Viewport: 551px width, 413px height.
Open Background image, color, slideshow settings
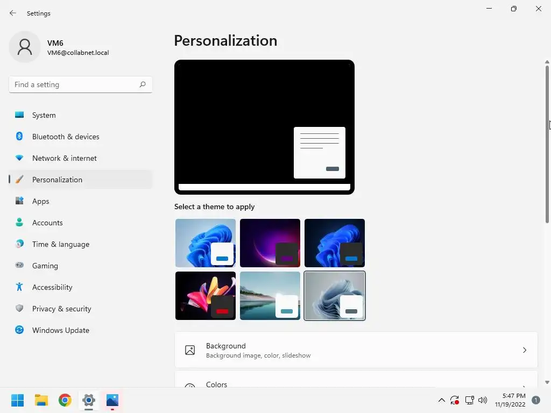[356, 350]
